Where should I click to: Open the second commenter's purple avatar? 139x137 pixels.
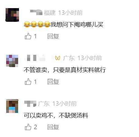[x=12, y=61]
